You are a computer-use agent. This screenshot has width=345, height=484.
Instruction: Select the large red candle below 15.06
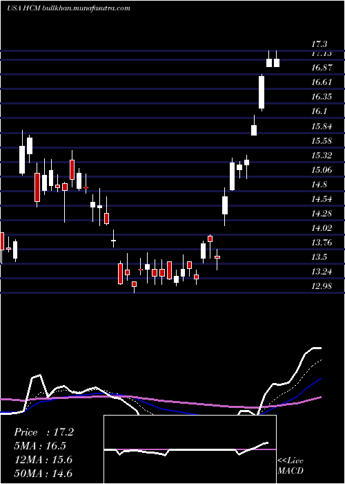pos(37,187)
